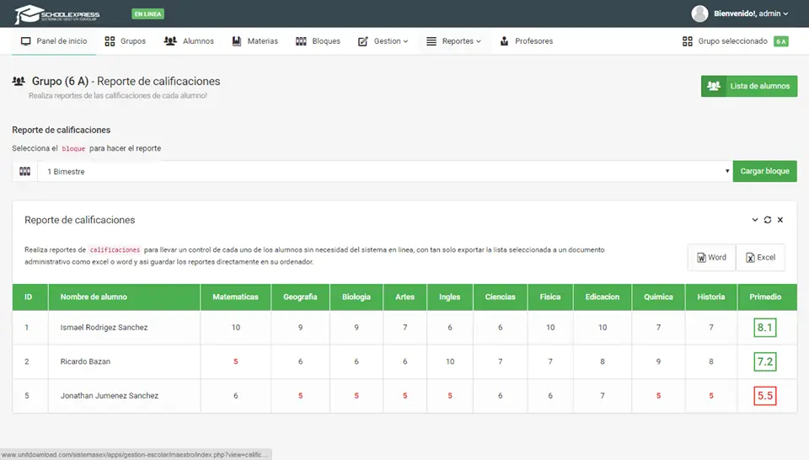Click the 6A selected group badge
The width and height of the screenshot is (809, 460).
[781, 41]
